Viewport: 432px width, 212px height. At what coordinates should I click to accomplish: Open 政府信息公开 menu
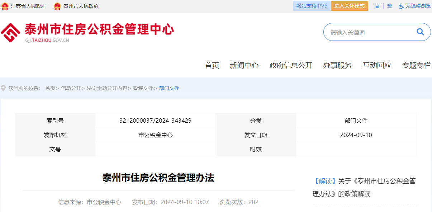[x=291, y=65]
